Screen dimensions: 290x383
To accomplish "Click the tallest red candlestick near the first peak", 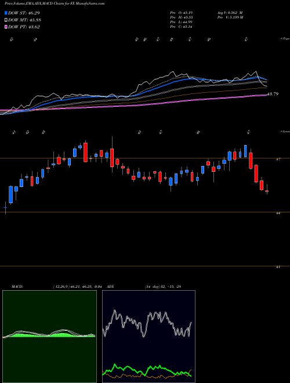I will [x=85, y=153].
